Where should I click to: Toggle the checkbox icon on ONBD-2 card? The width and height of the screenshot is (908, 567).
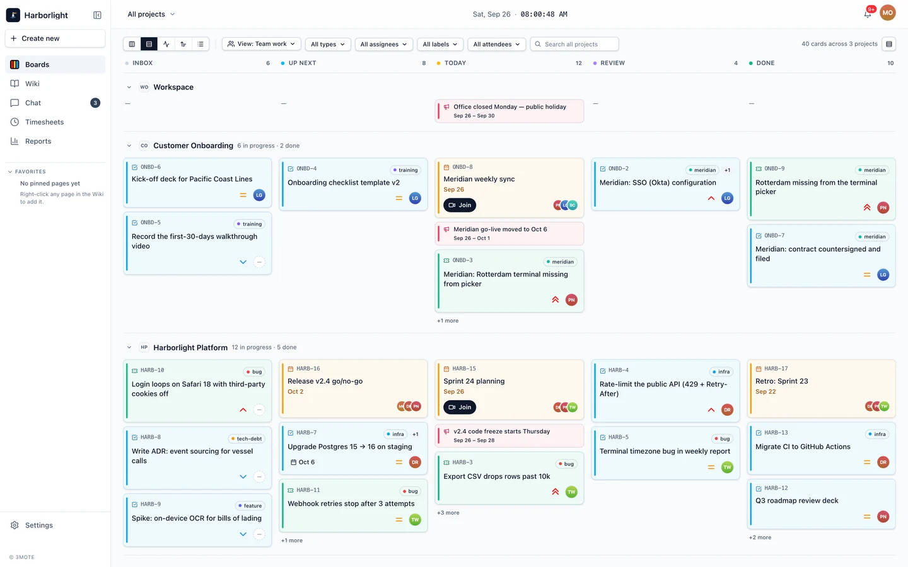(603, 169)
